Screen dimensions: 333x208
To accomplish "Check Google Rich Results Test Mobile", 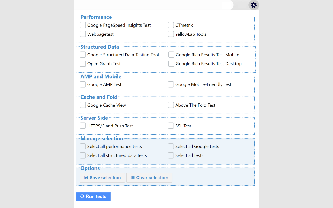I will pyautogui.click(x=171, y=55).
